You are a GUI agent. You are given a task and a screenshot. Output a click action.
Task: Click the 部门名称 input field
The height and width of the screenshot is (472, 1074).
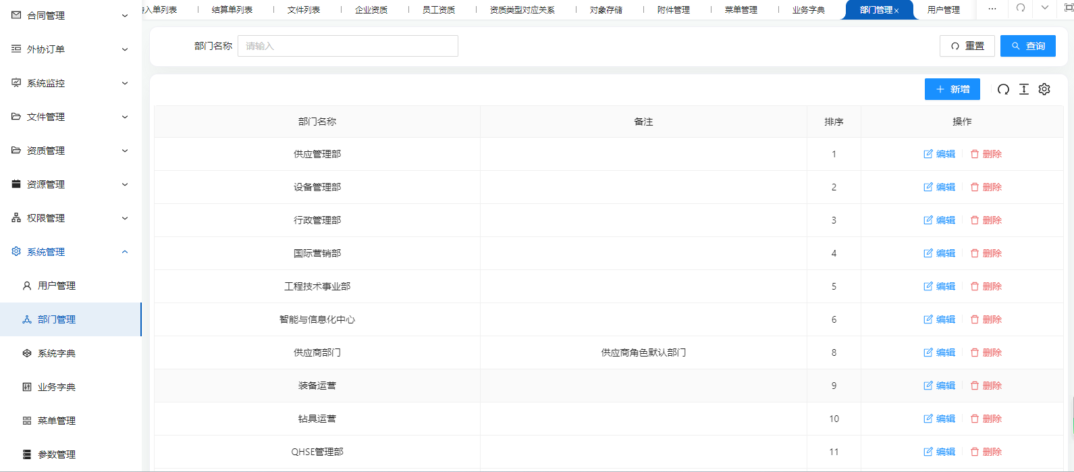(348, 46)
